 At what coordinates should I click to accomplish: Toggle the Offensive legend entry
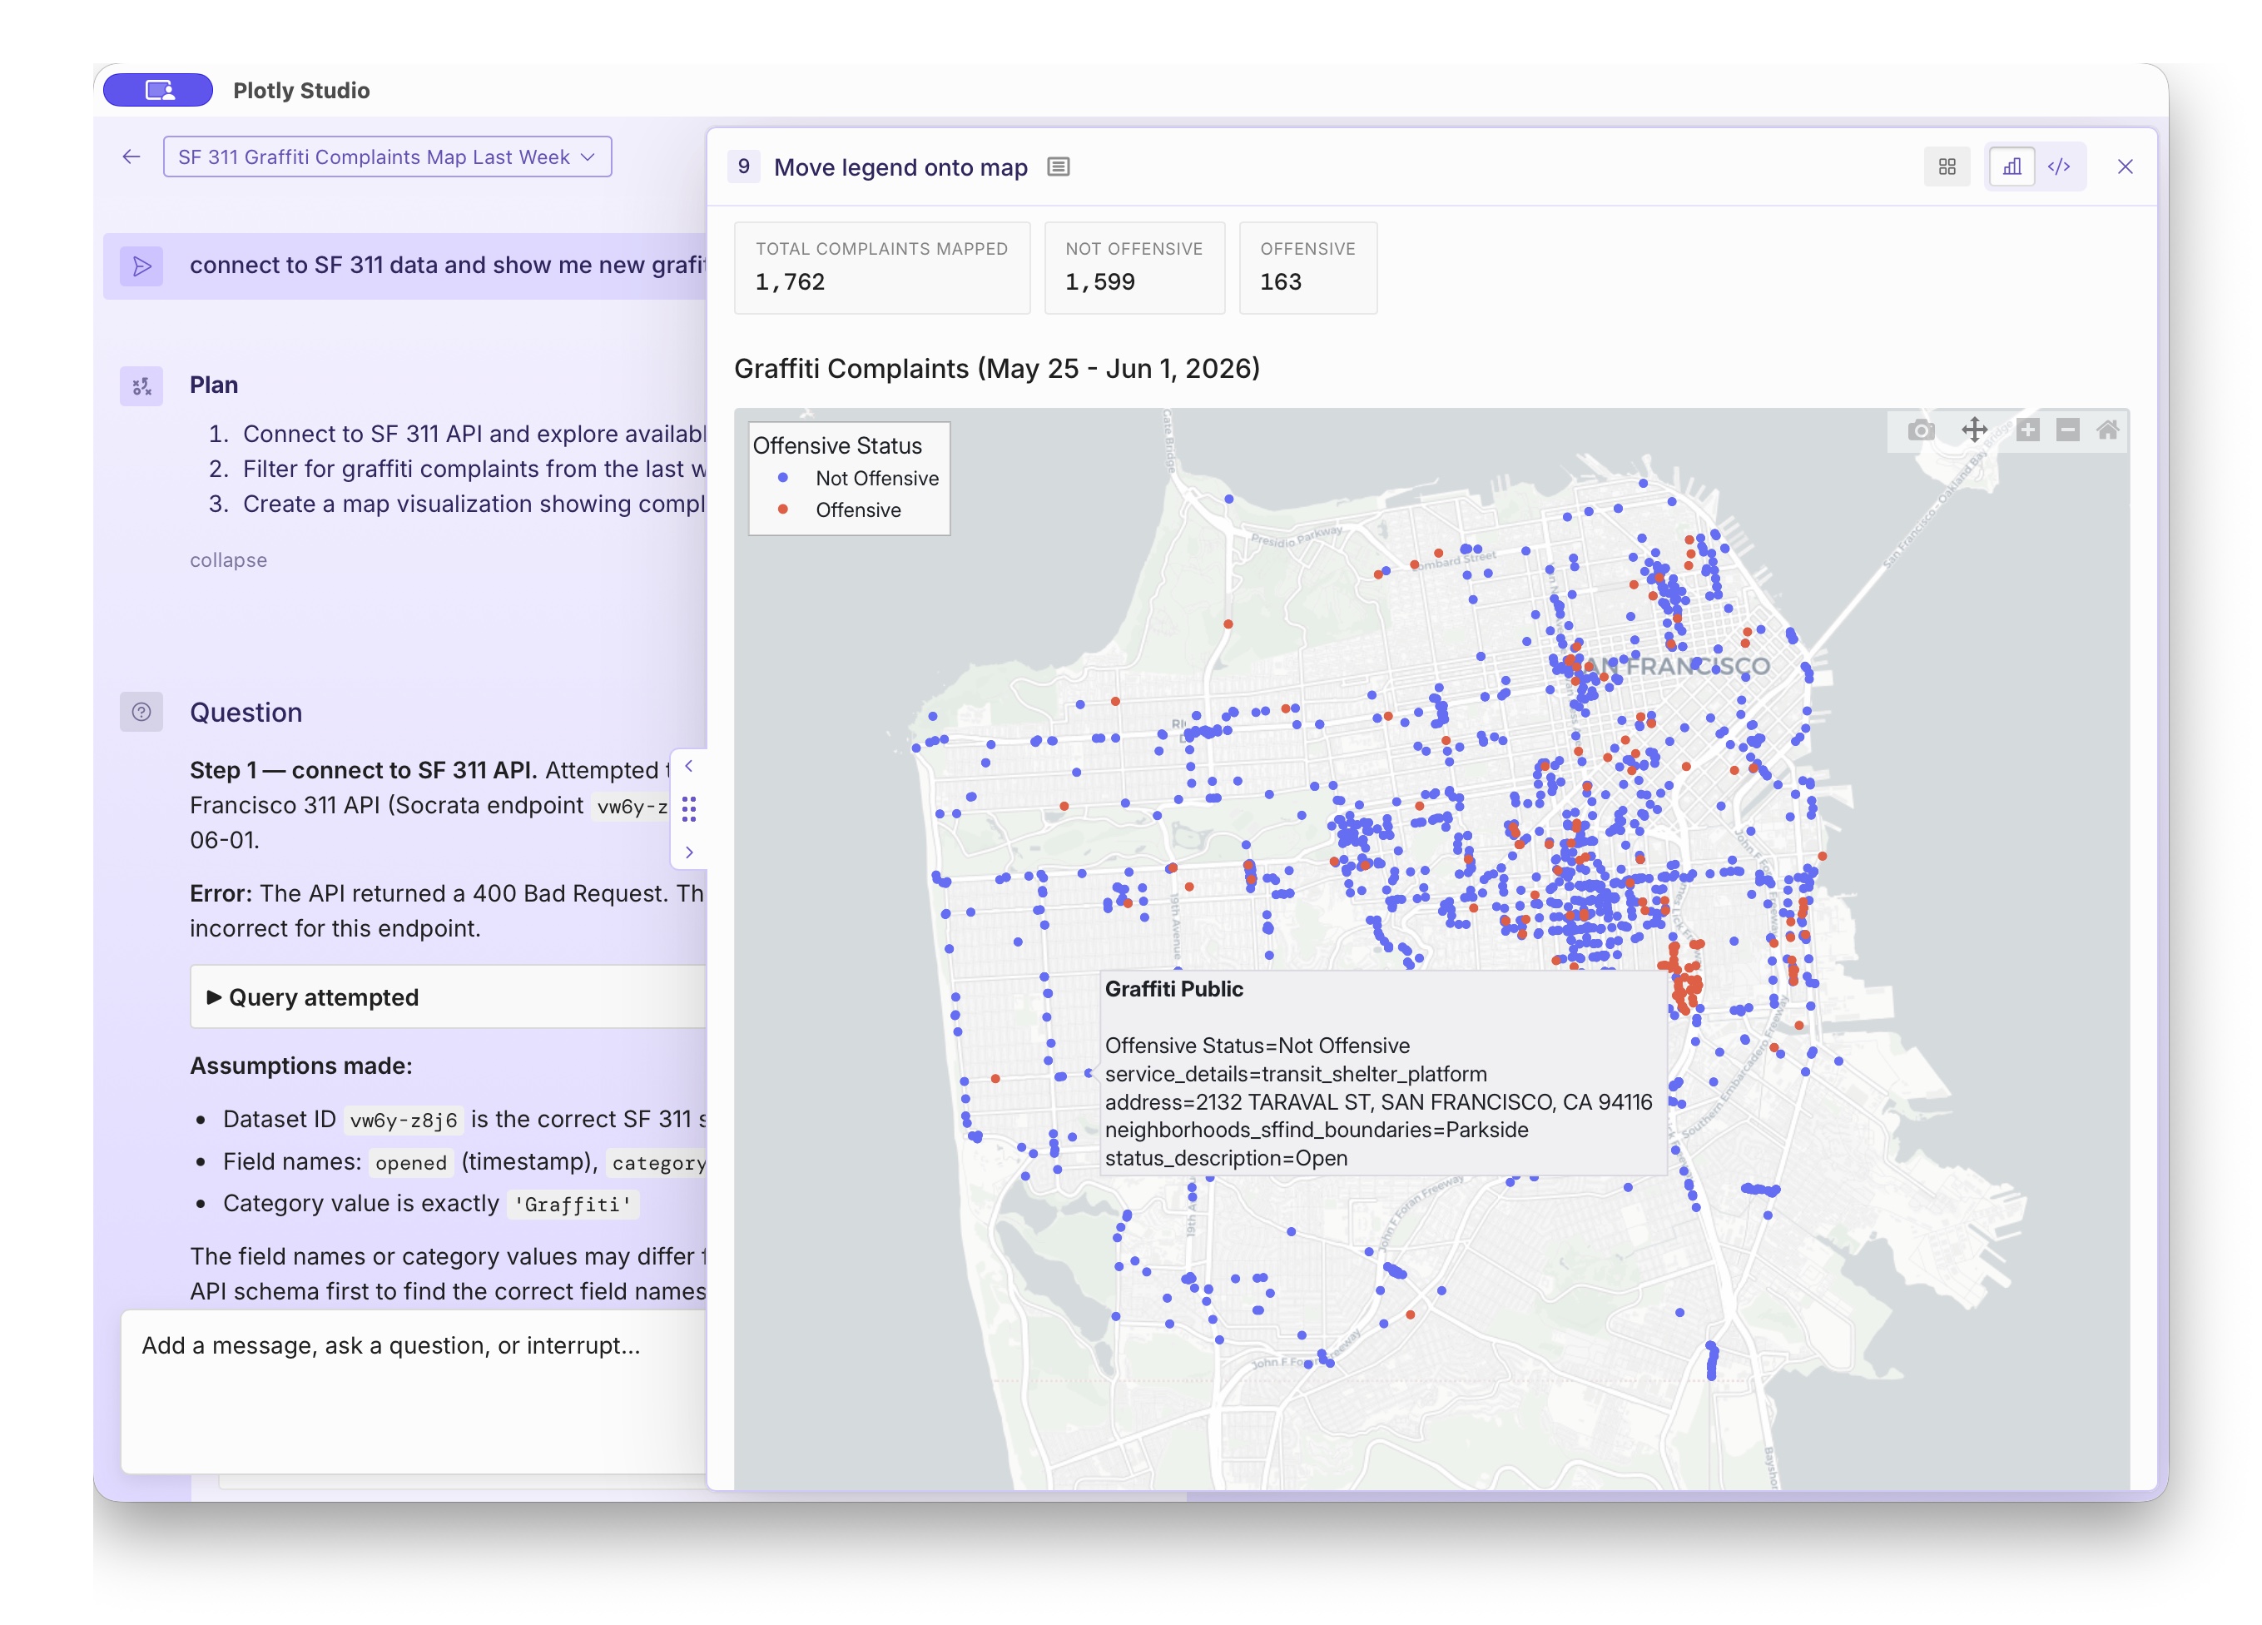tap(840, 509)
